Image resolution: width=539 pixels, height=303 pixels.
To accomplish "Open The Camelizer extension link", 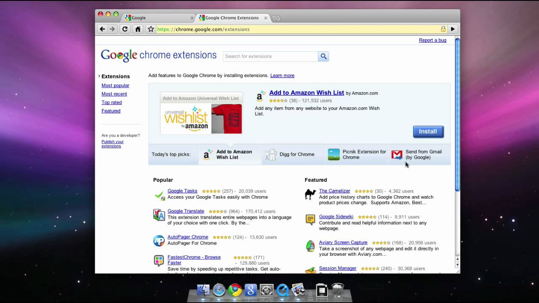I will [334, 191].
